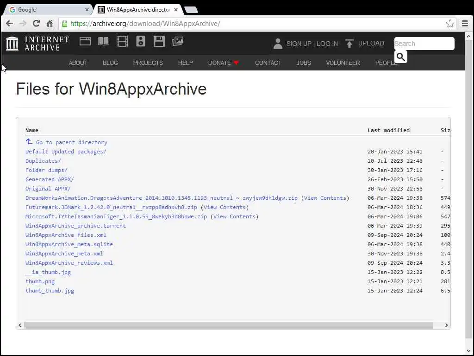
Task: Click the UPLOAD link text
Action: click(371, 43)
